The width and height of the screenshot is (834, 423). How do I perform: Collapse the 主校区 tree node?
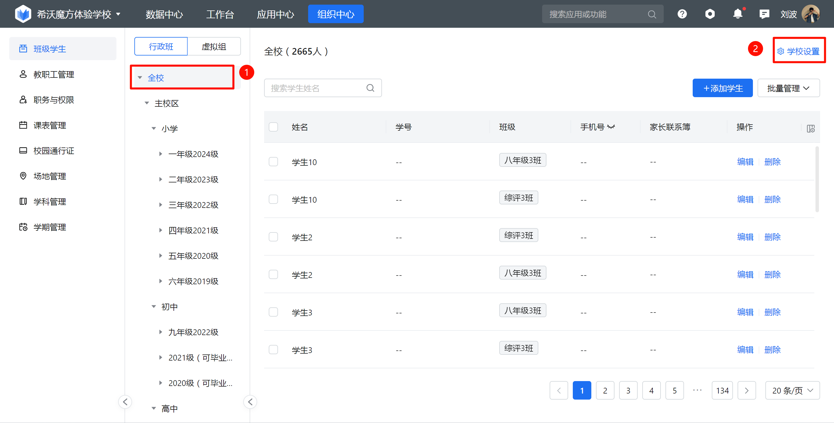[x=147, y=103]
